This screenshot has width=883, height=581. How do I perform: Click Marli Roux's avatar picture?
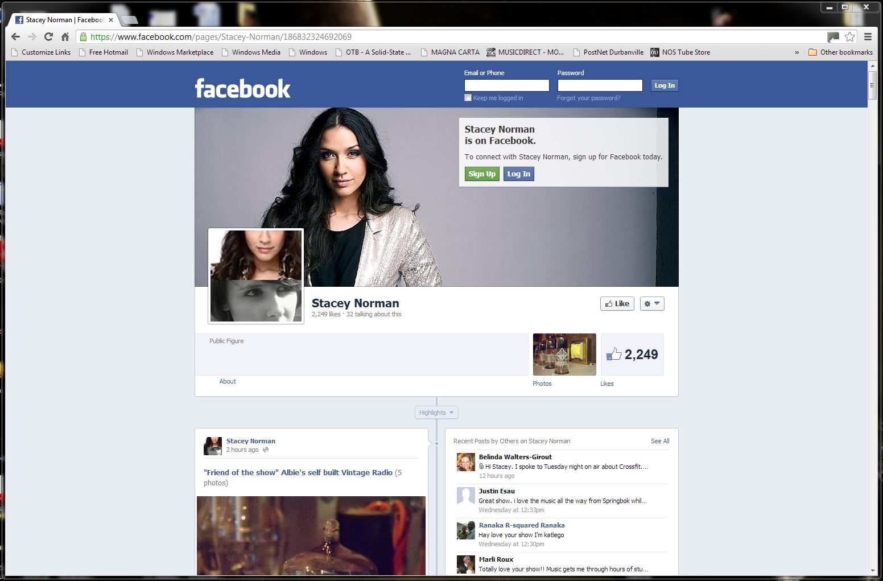[466, 564]
